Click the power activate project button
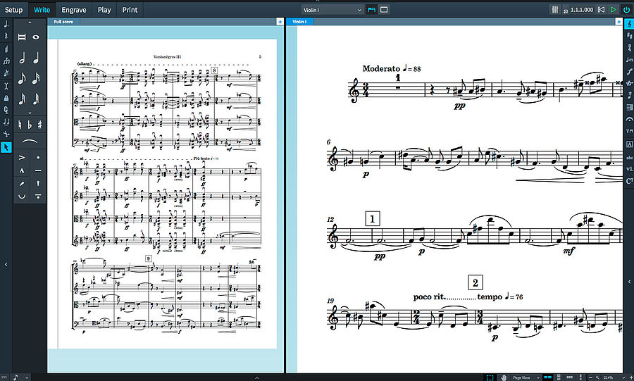This screenshot has width=634, height=381. coord(626,9)
